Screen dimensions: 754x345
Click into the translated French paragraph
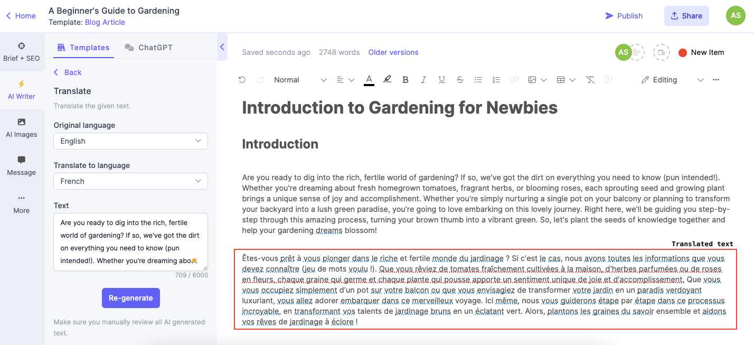(x=485, y=290)
